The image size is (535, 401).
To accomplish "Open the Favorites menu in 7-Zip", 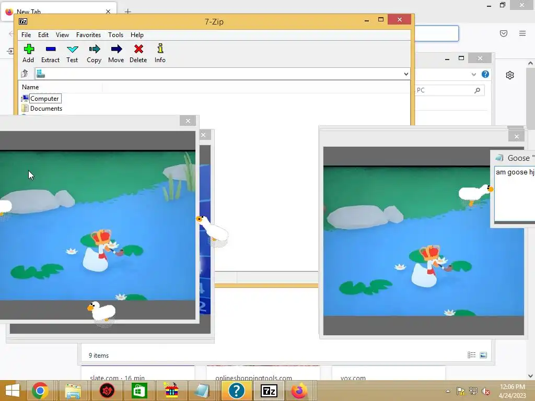I will [x=88, y=35].
